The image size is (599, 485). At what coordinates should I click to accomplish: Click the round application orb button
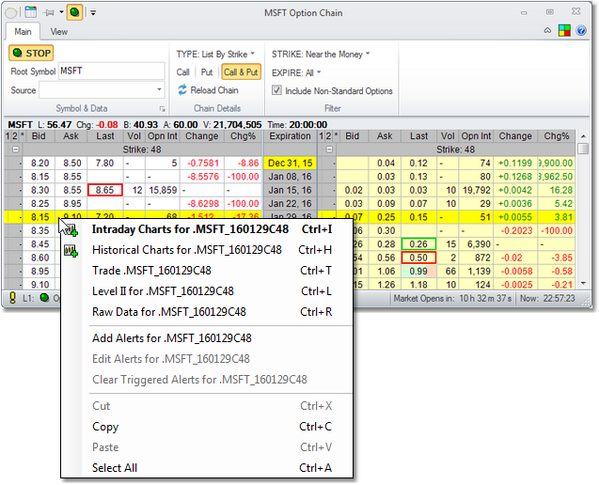[x=10, y=12]
